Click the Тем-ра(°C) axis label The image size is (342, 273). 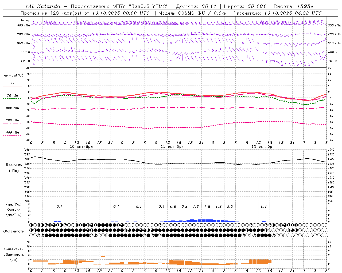click(x=13, y=75)
